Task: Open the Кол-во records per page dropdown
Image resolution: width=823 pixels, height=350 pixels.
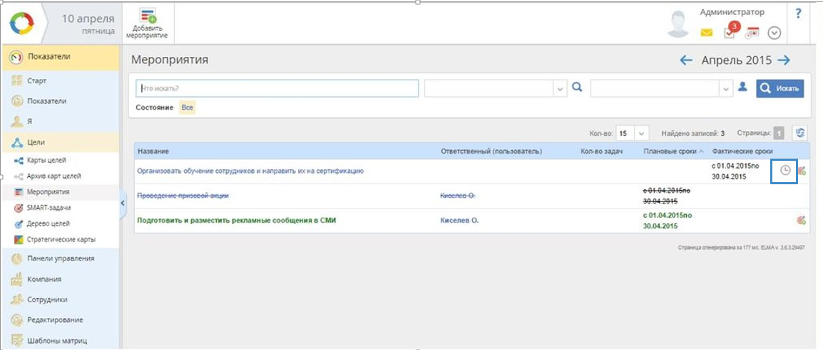Action: tap(641, 133)
